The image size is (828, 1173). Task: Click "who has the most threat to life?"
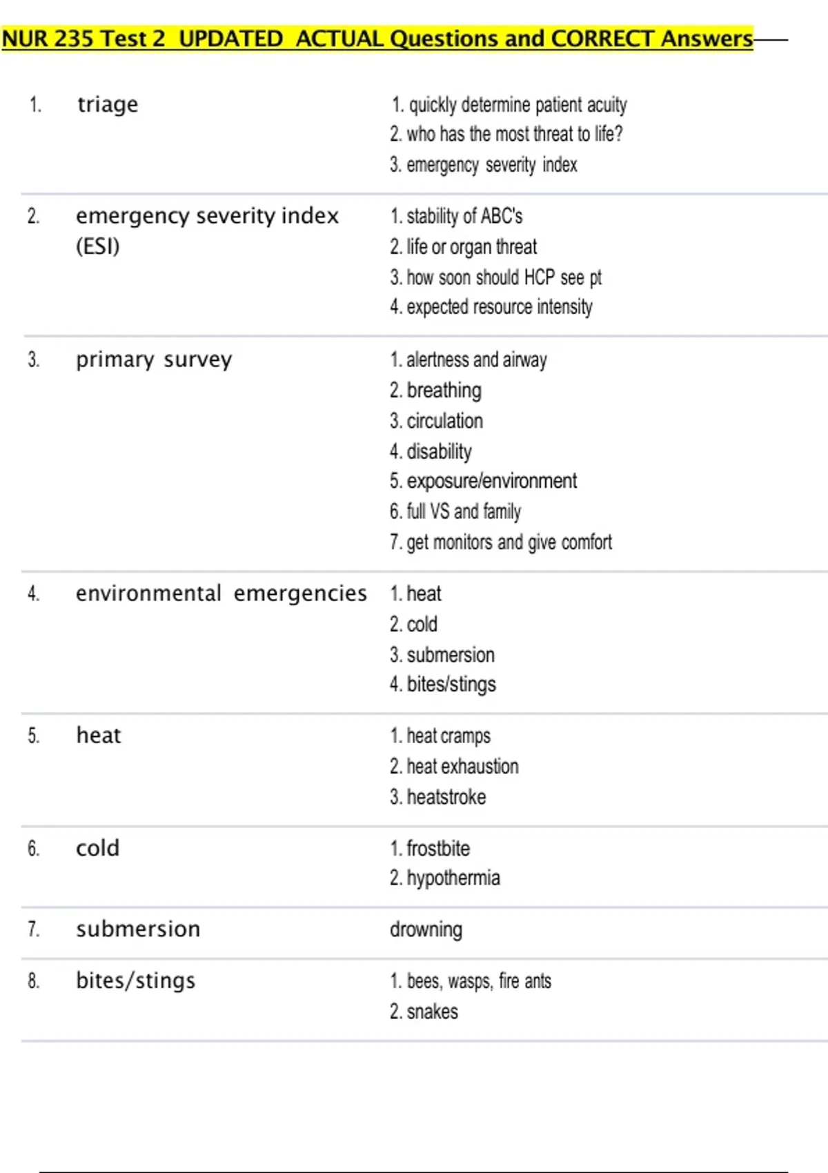tap(514, 134)
